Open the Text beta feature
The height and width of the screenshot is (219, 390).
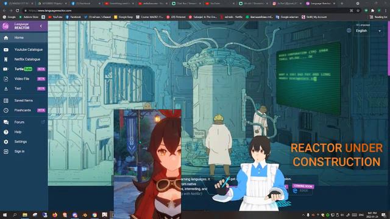click(24, 88)
